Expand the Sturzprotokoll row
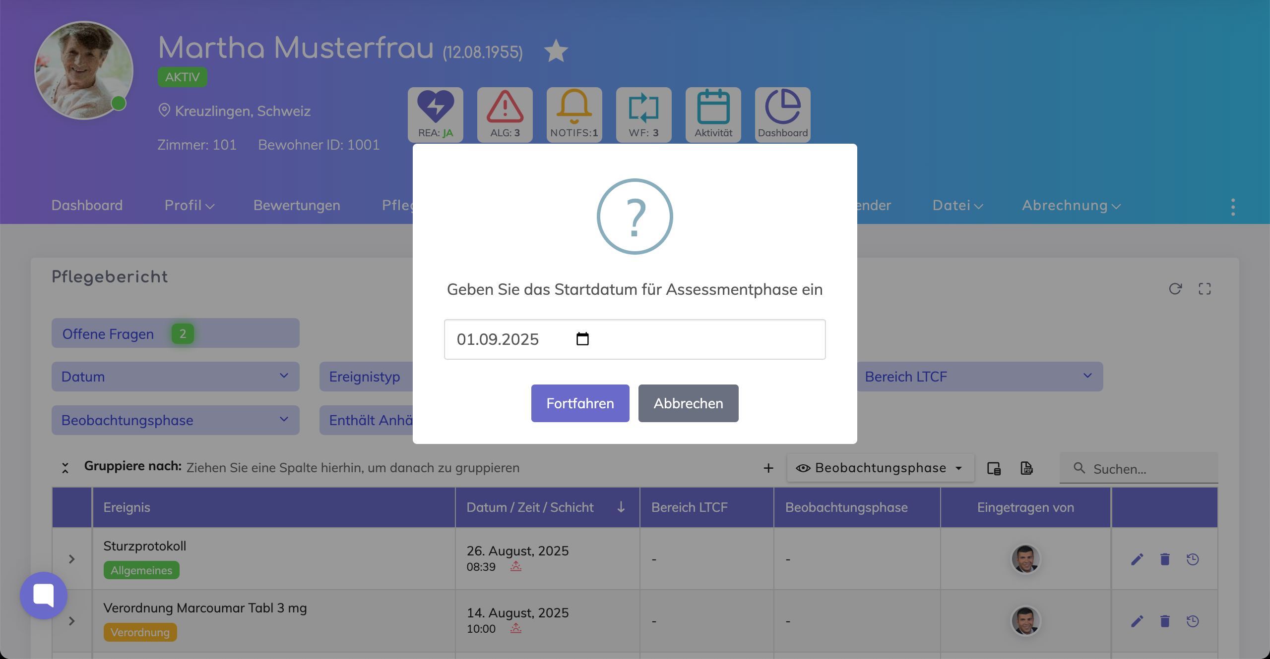Image resolution: width=1270 pixels, height=659 pixels. point(72,559)
